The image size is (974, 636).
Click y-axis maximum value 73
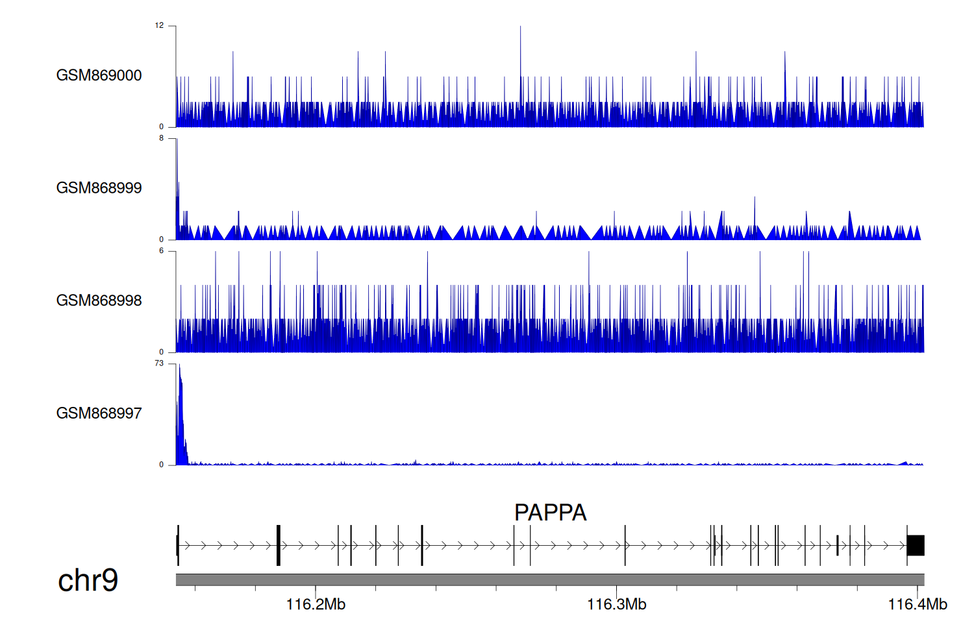[159, 363]
